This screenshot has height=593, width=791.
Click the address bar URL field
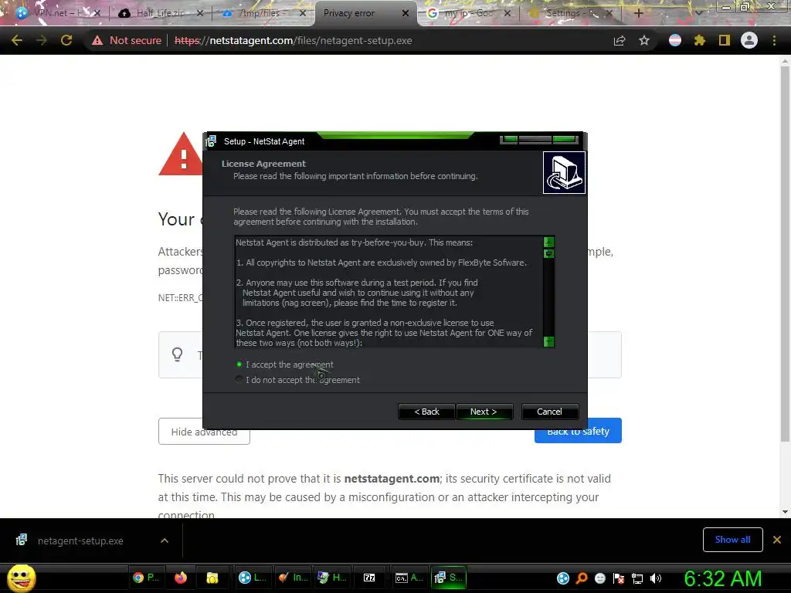pyautogui.click(x=293, y=40)
